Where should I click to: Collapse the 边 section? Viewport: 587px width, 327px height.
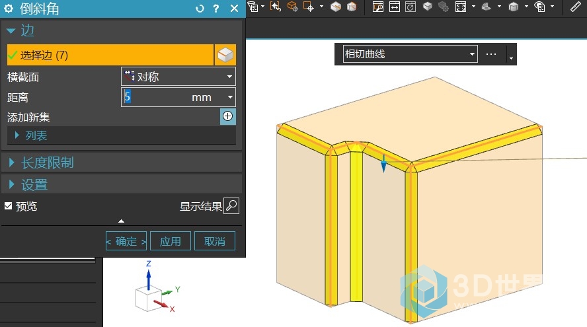pyautogui.click(x=11, y=30)
